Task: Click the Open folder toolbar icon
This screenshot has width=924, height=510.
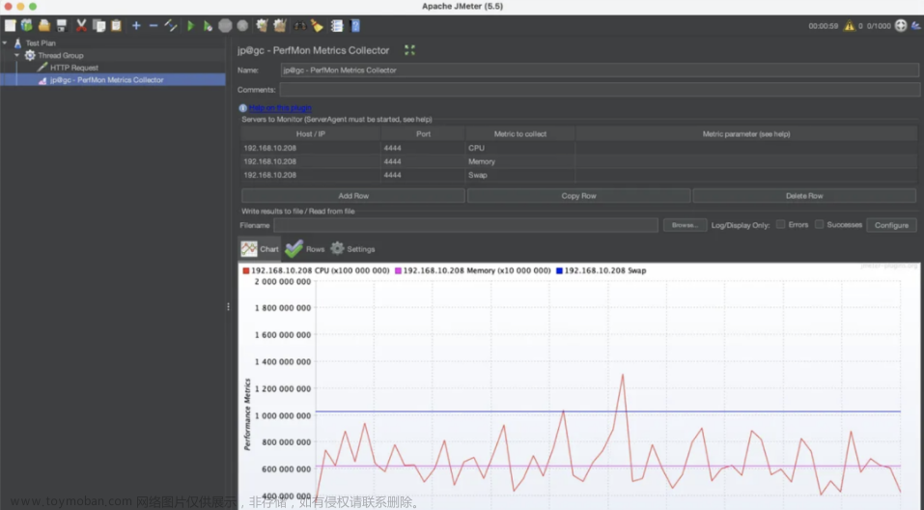Action: [x=44, y=25]
